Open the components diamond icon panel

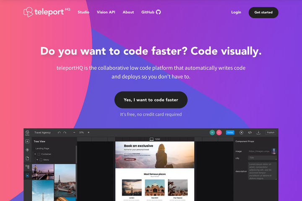coord(27,150)
